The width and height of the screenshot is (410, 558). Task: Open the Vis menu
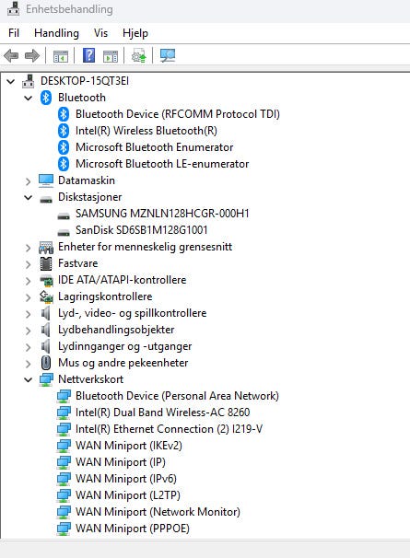tap(100, 33)
